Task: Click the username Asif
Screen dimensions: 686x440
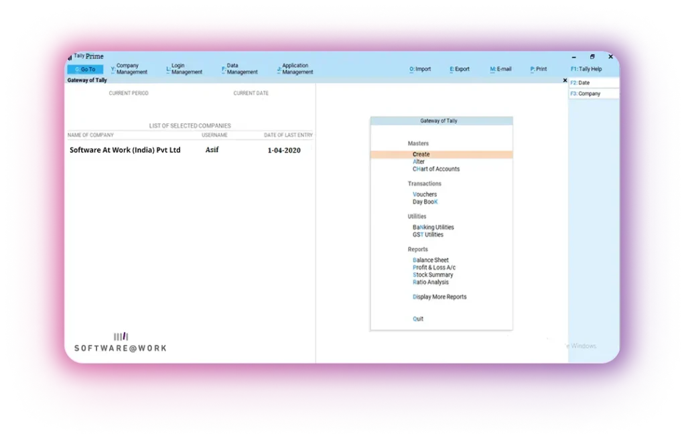Action: coord(212,150)
